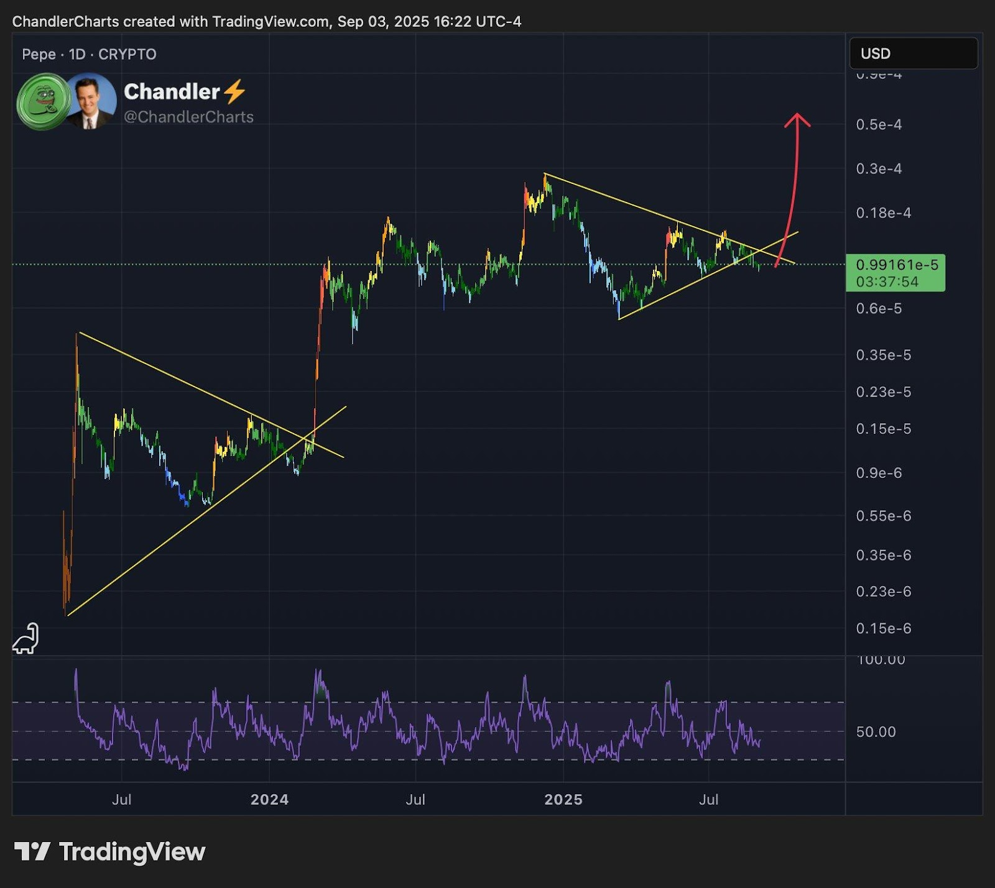Click the dinosaur icon at chart bottom-left
Viewport: 995px width, 888px height.
(26, 639)
